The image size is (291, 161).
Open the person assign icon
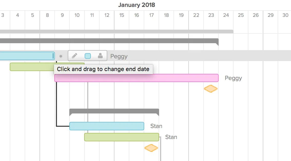(x=100, y=56)
